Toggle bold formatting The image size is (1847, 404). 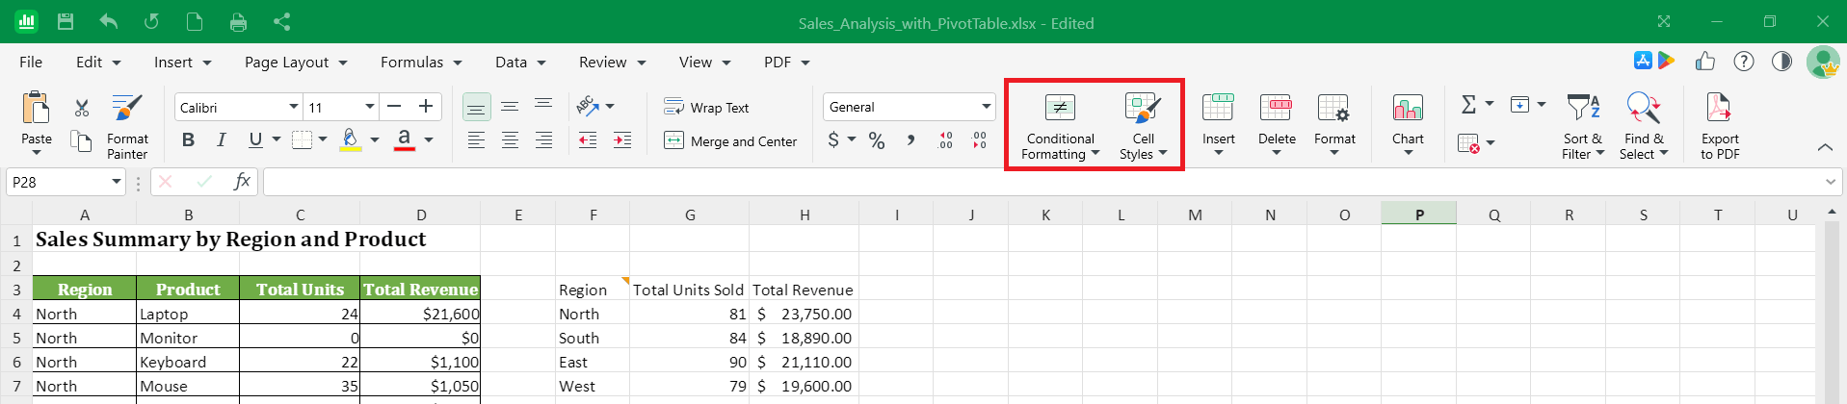(188, 140)
